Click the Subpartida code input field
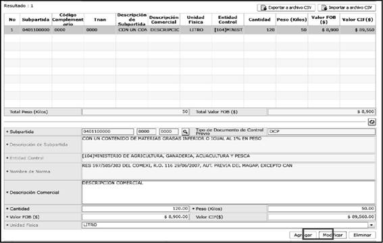This screenshot has width=383, height=243. click(x=107, y=132)
